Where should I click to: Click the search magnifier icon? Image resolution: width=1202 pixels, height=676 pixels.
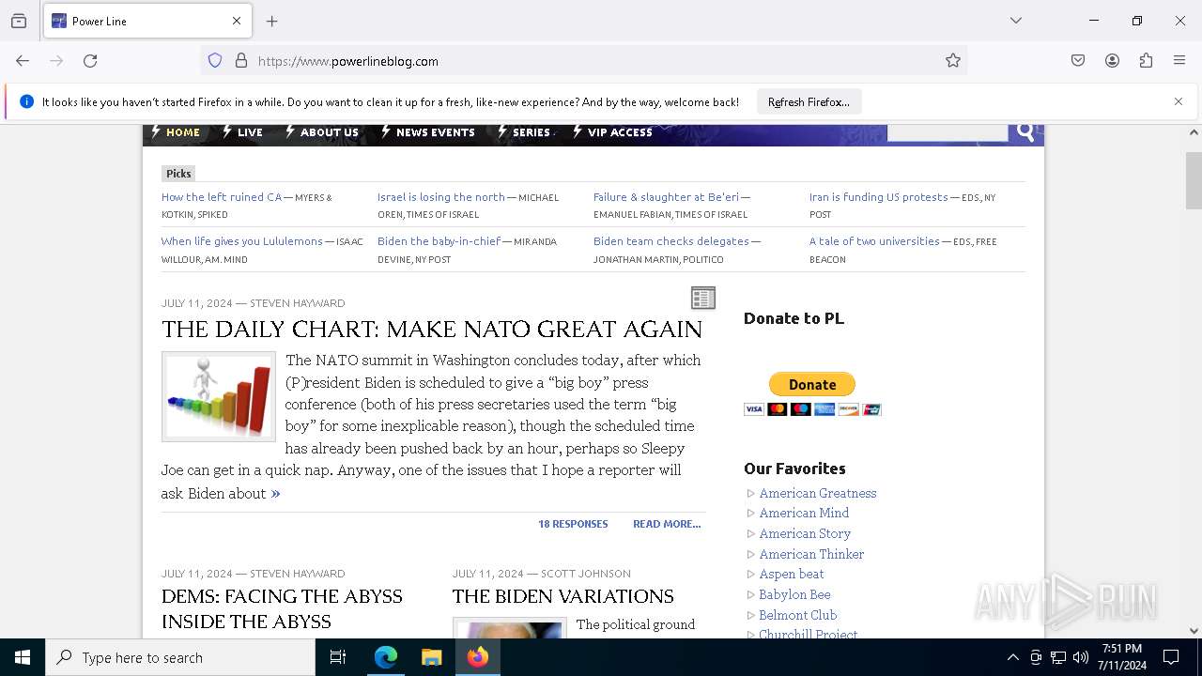1025,132
